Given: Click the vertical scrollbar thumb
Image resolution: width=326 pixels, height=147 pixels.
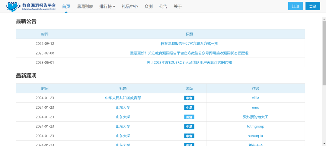Looking at the screenshot, I should point(324,53).
